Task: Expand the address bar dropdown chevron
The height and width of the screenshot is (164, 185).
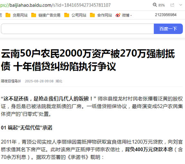Action: point(180,5)
